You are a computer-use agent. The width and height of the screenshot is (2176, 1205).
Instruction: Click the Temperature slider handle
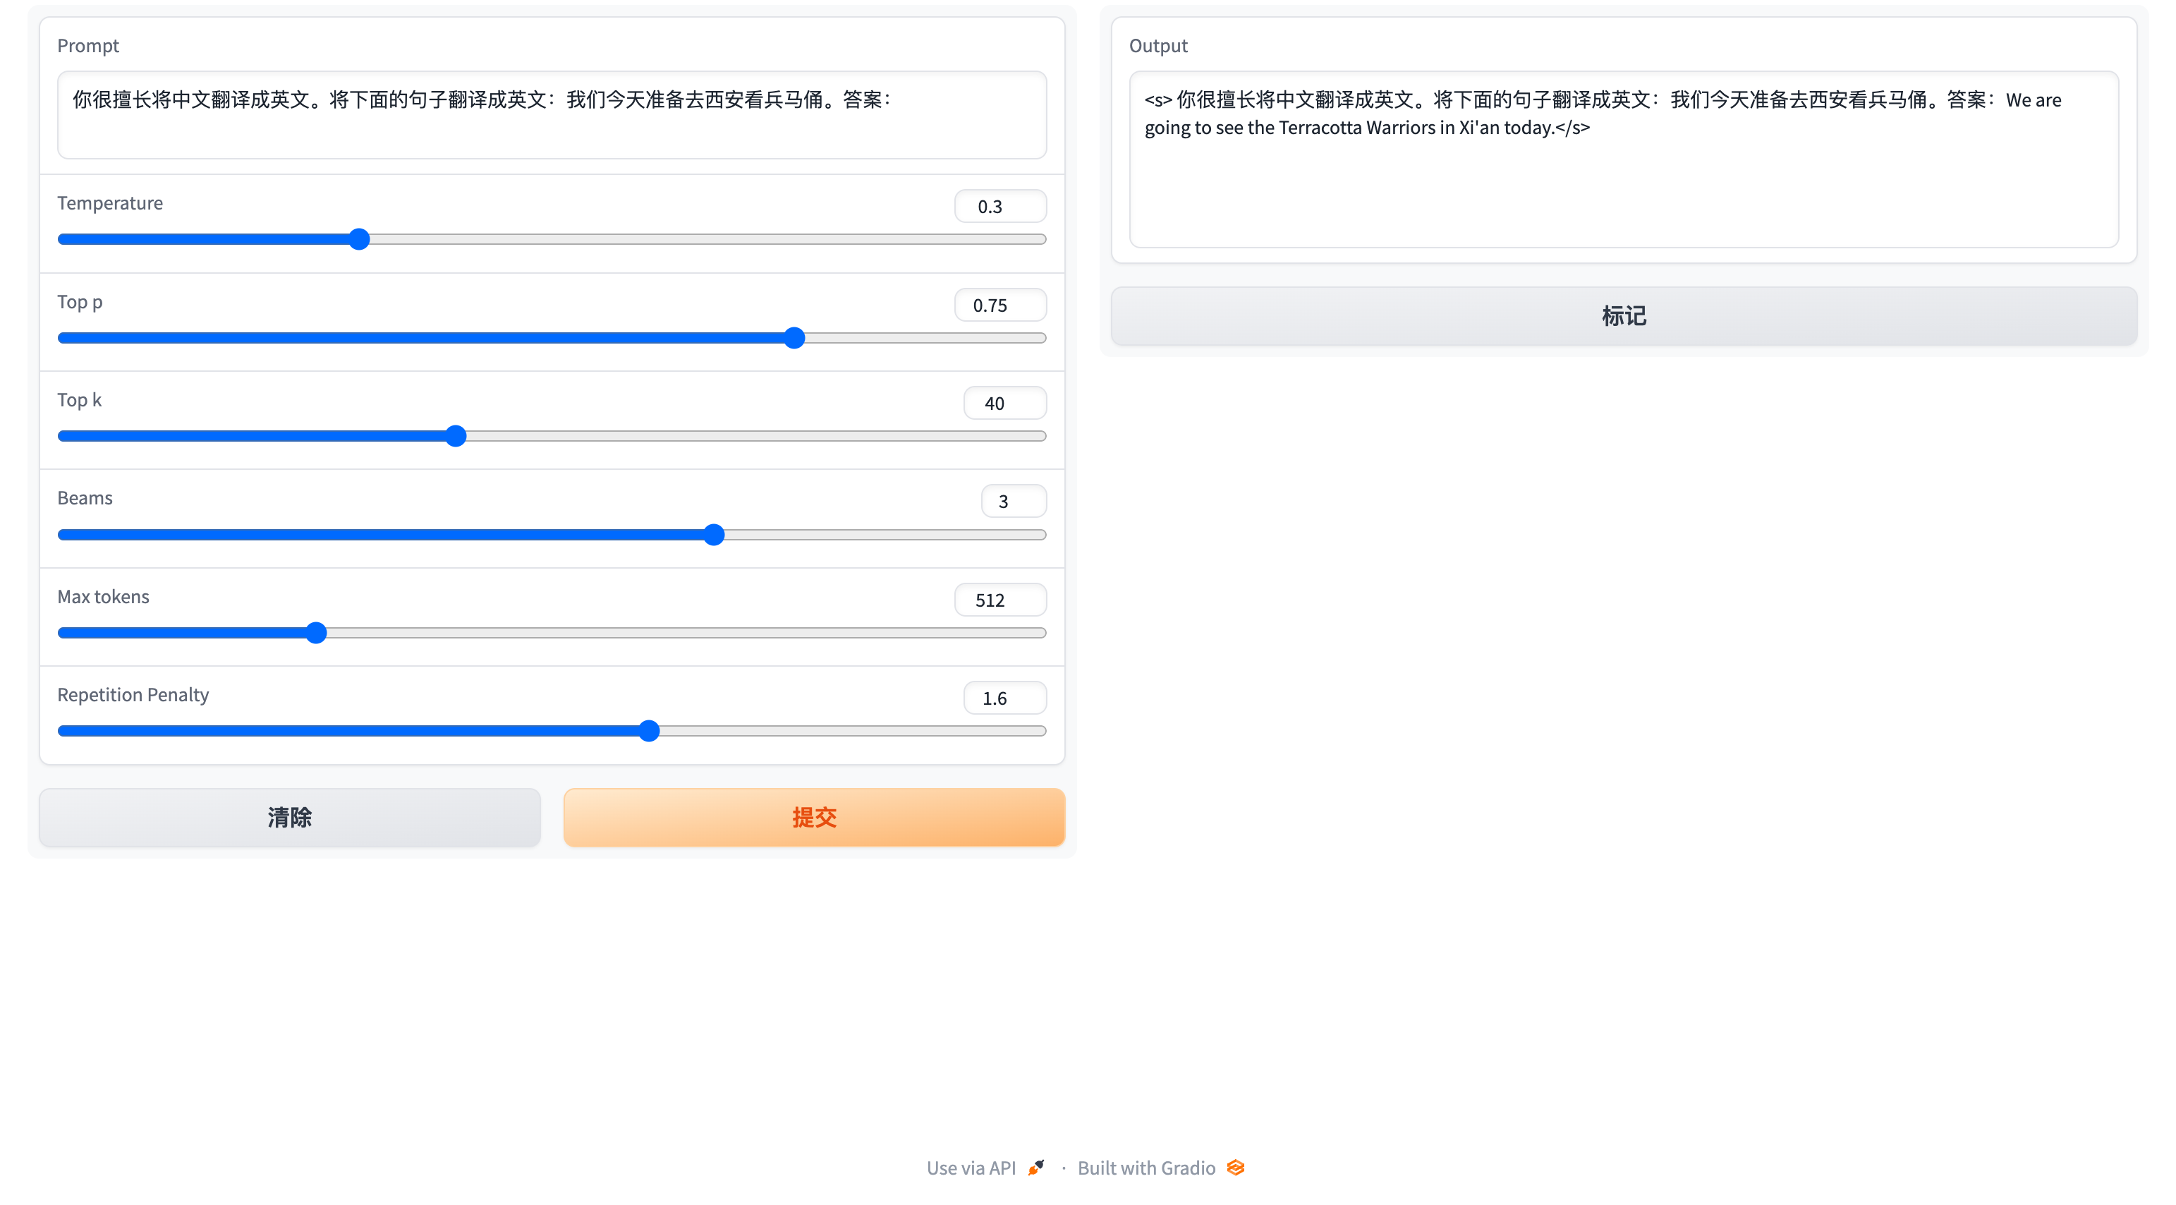pos(359,239)
